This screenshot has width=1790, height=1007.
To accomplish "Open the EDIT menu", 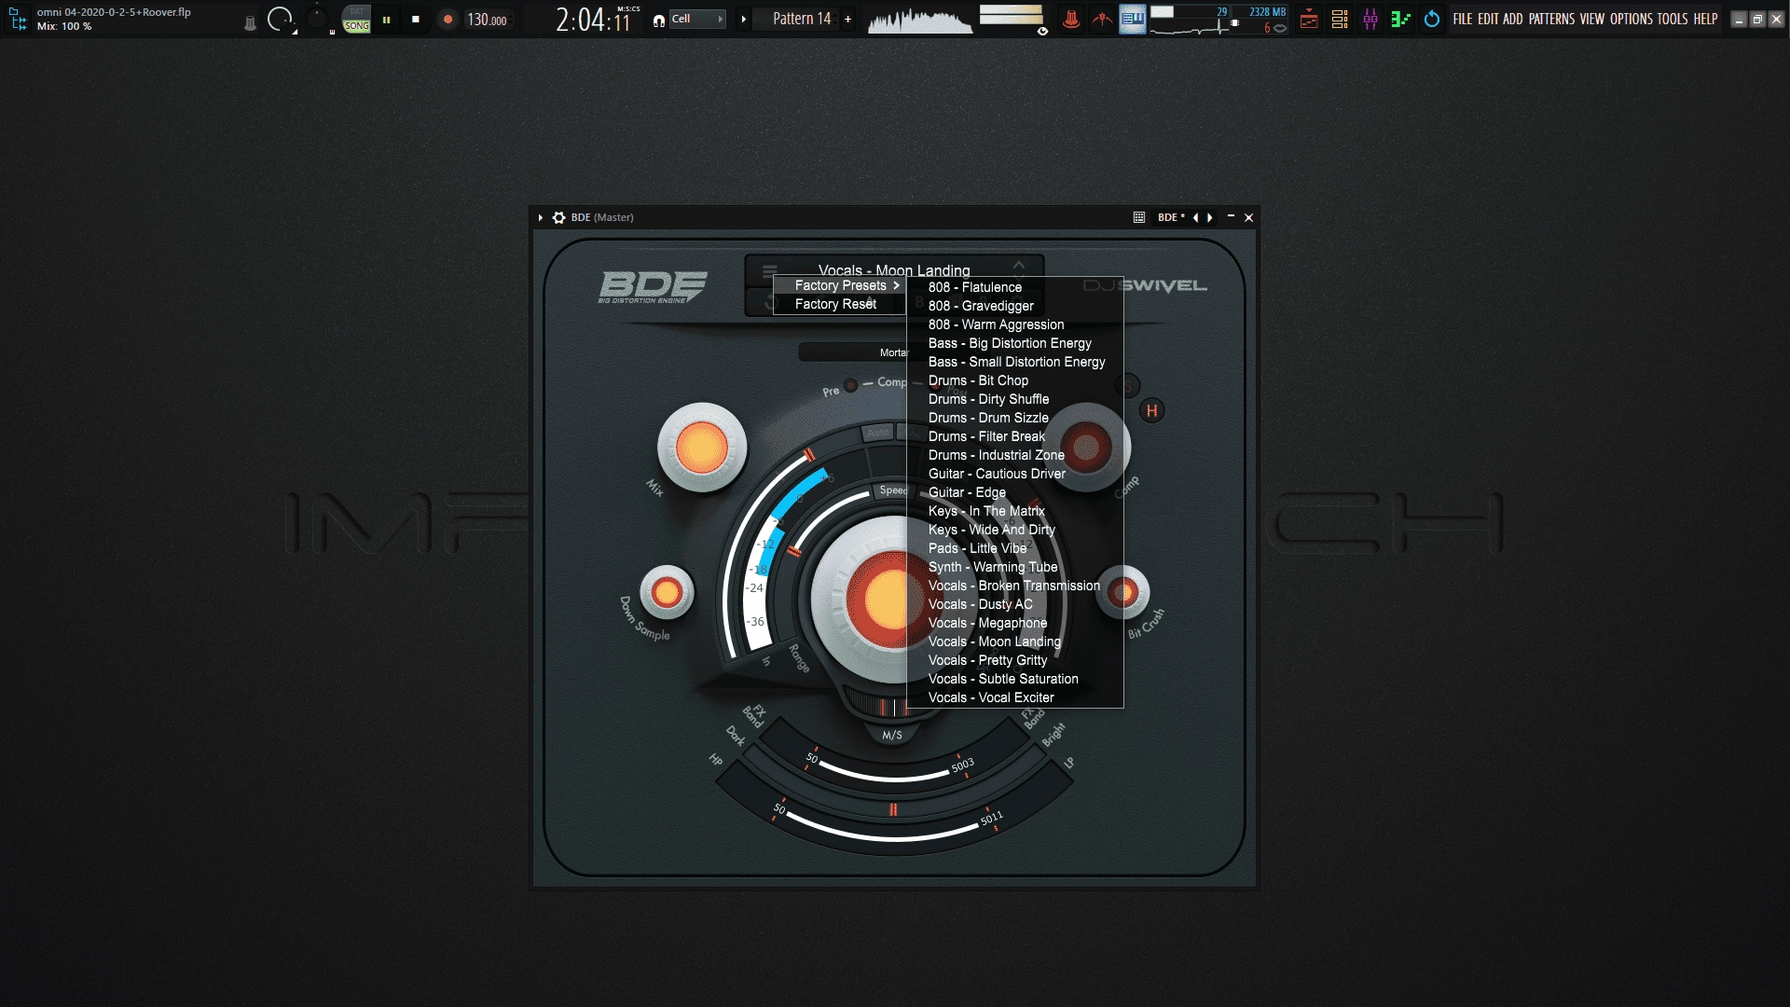I will click(x=1488, y=19).
